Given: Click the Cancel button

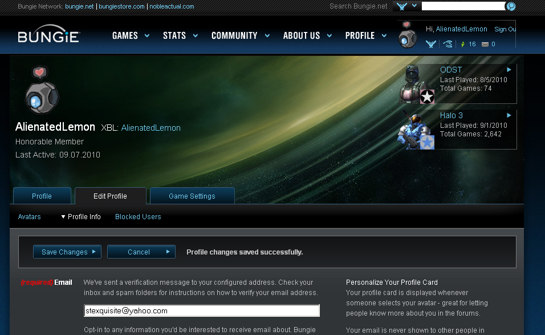Looking at the screenshot, I should [141, 252].
